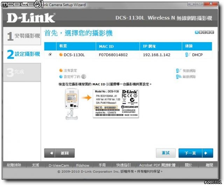
Task: Click the 下一頁 next page button
Action: click(x=196, y=153)
